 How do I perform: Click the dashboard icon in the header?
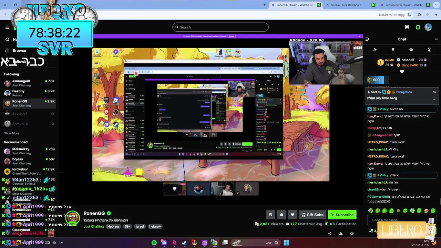point(407,27)
